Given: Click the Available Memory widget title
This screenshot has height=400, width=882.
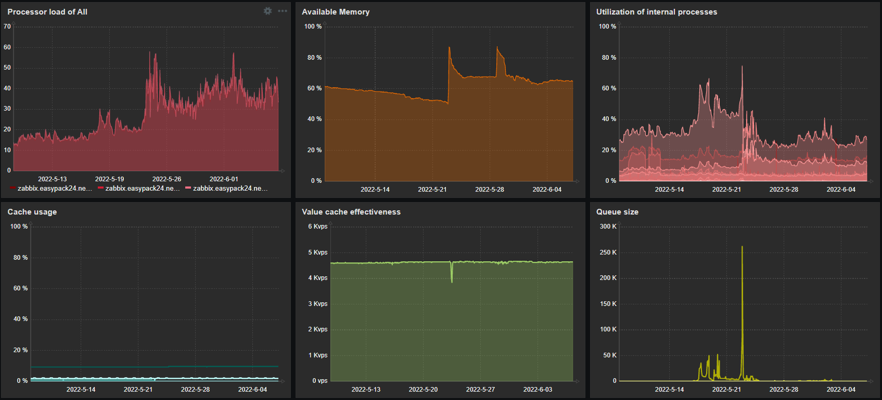Looking at the screenshot, I should 336,12.
